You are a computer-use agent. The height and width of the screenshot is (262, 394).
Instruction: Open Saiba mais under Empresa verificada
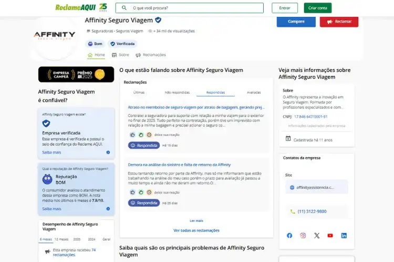click(51, 152)
